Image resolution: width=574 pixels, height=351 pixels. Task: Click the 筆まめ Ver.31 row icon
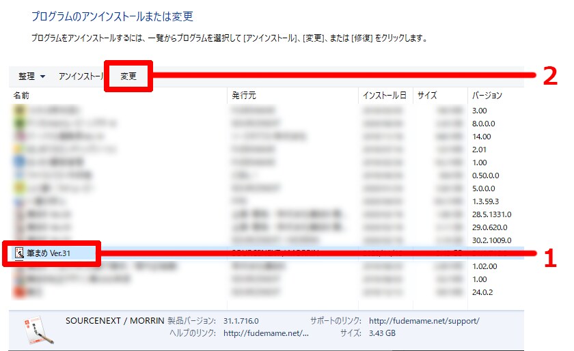[19, 253]
